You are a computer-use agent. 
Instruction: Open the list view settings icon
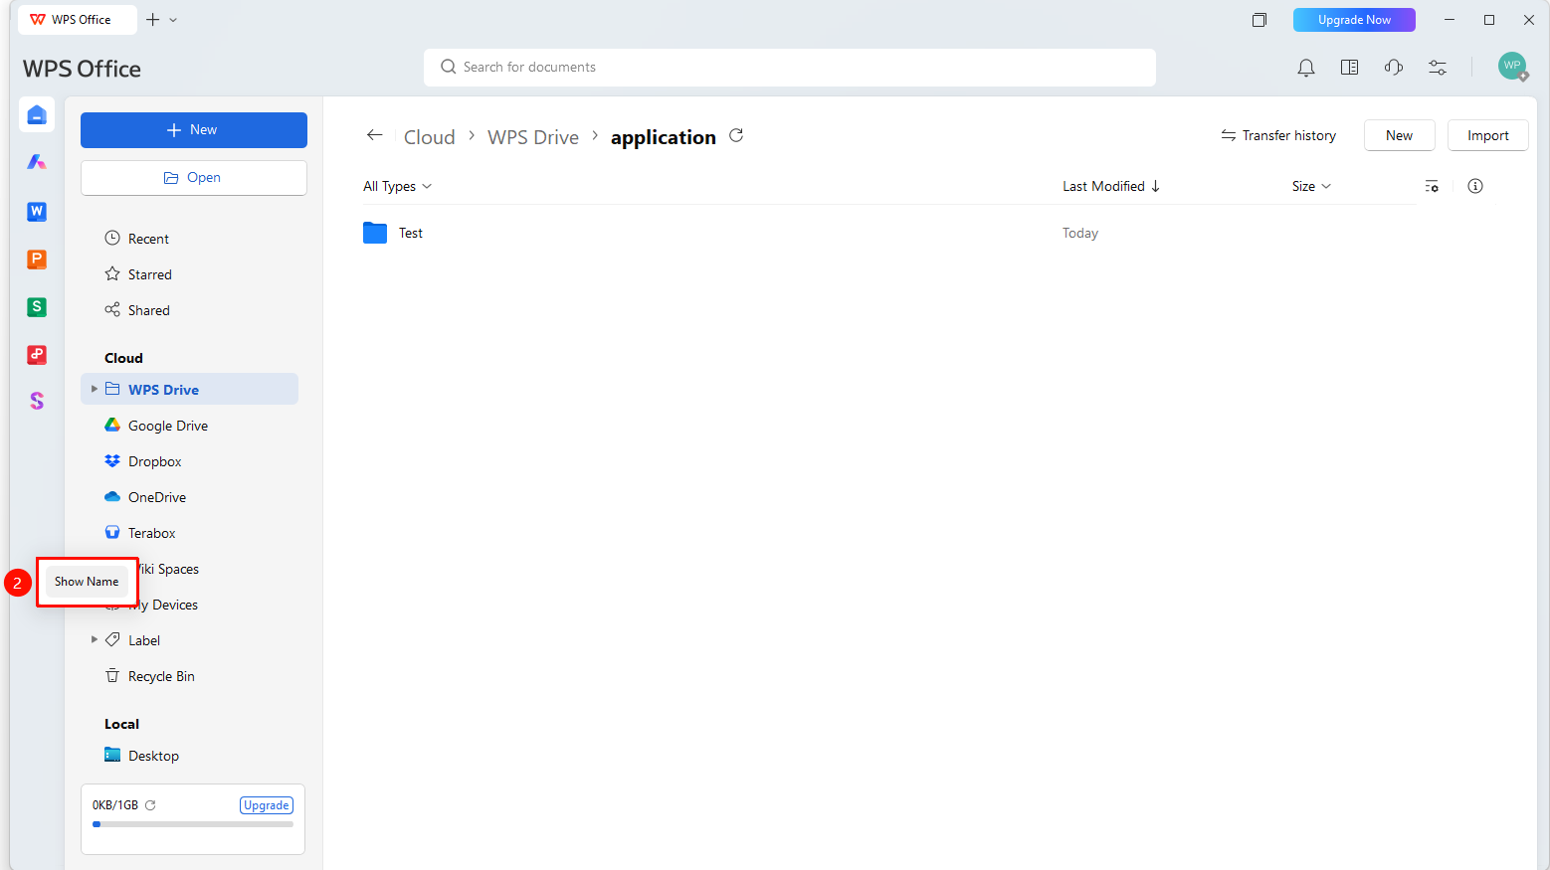(1432, 186)
